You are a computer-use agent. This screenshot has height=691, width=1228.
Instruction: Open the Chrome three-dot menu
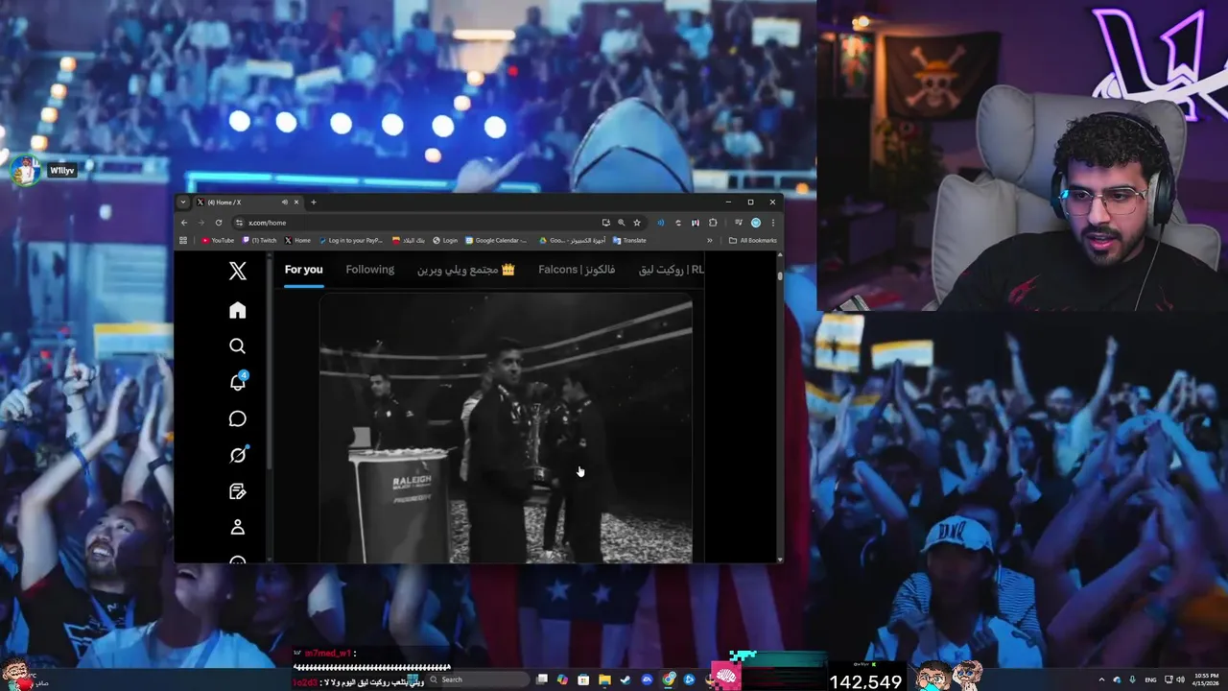[x=772, y=223]
